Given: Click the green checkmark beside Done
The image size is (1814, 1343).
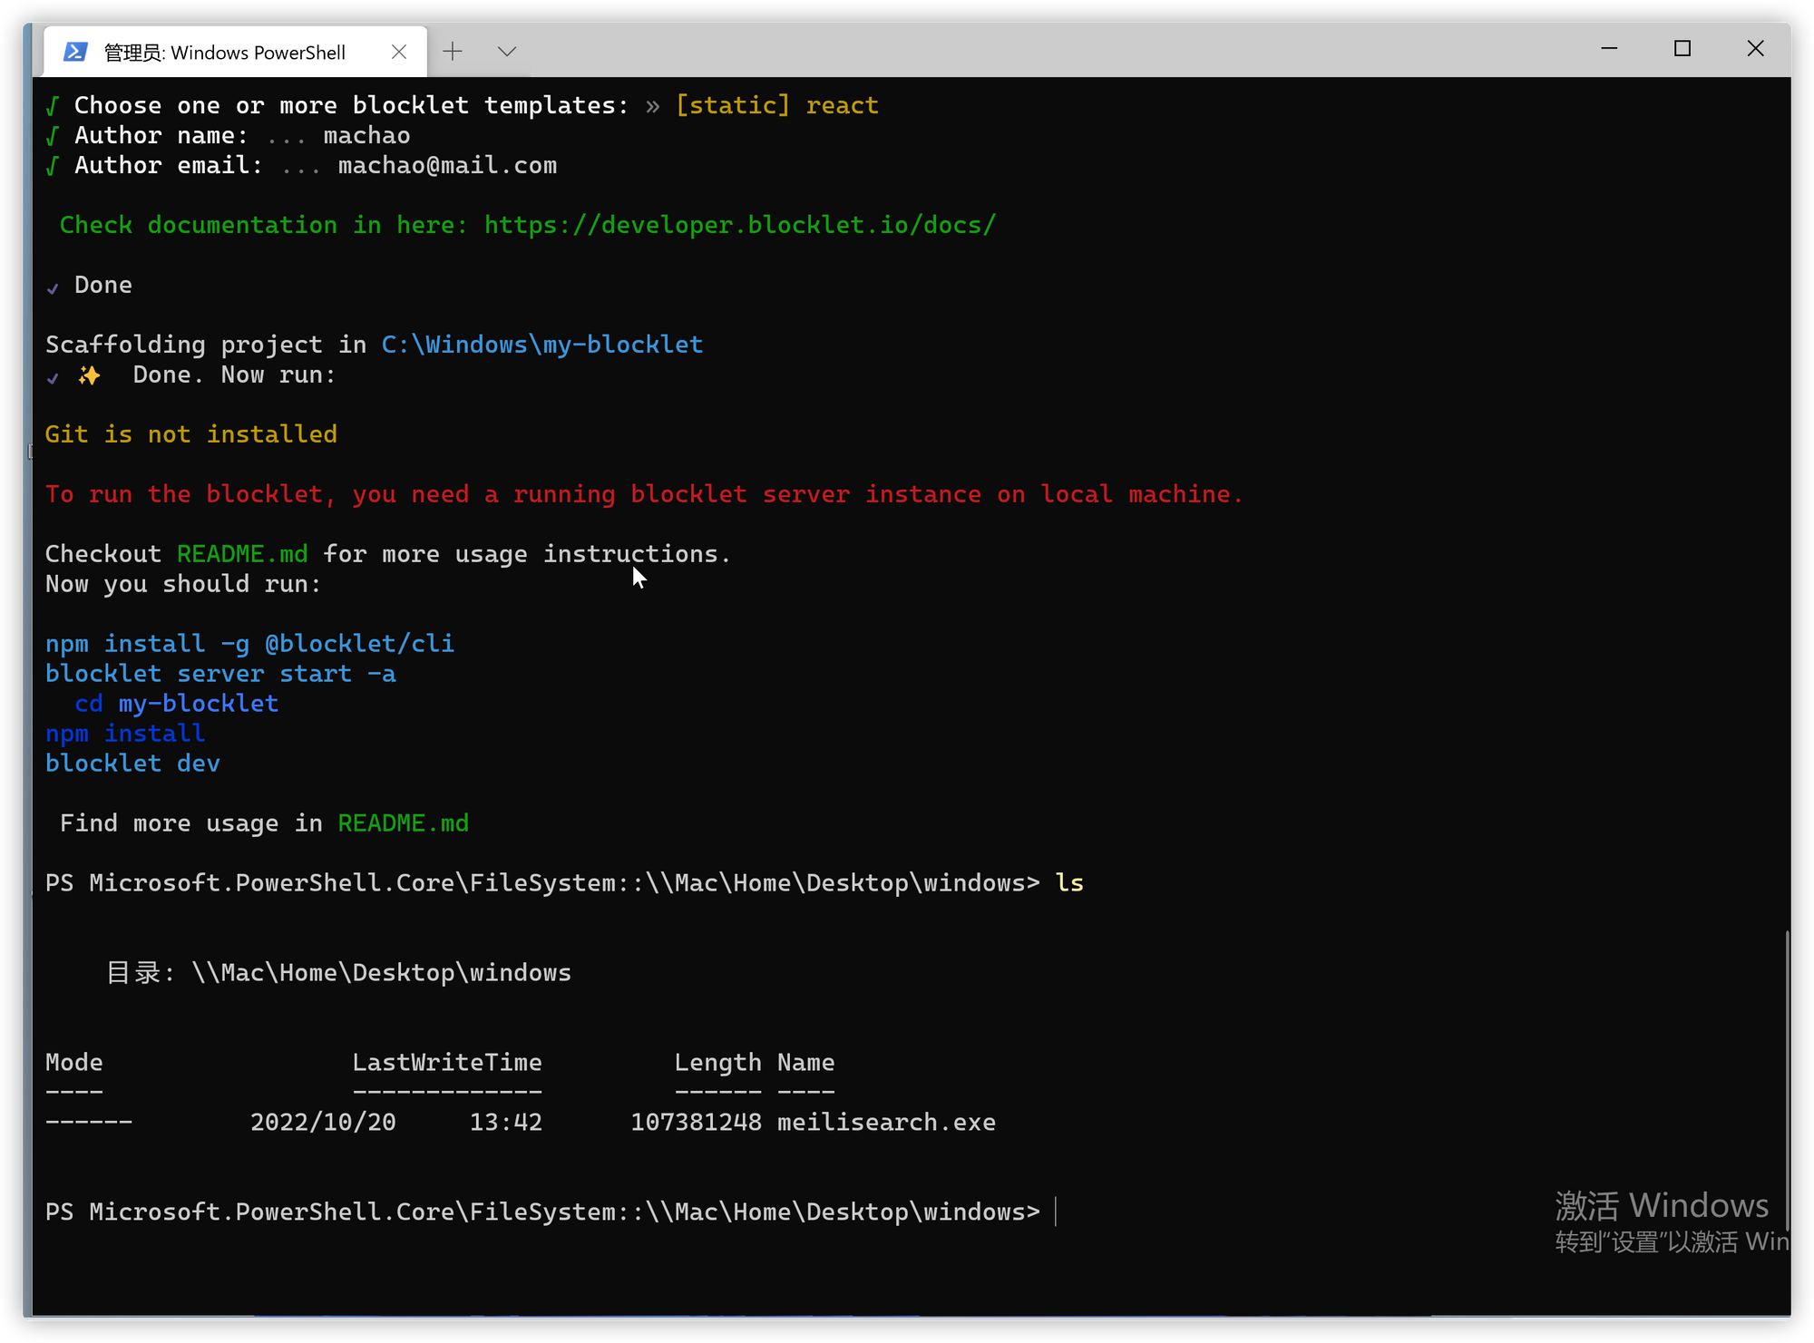Looking at the screenshot, I should click(53, 287).
